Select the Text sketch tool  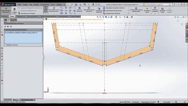click(x=74, y=11)
